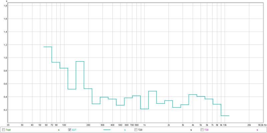
Task: Uncheck the EDT trace checkbox
Action: pyautogui.click(x=70, y=130)
